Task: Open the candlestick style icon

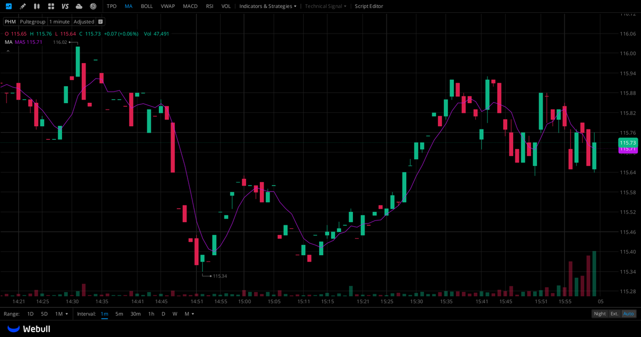Action: 37,6
